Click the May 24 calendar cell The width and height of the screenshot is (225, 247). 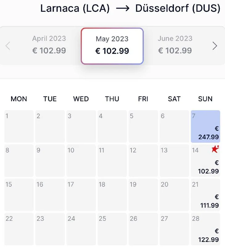click(x=81, y=229)
